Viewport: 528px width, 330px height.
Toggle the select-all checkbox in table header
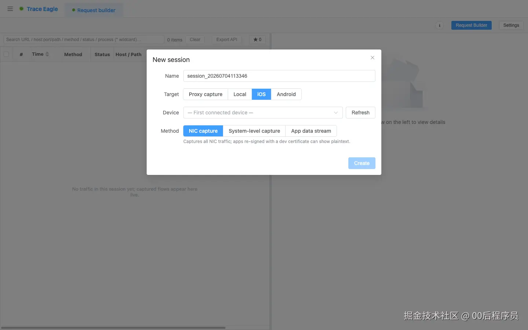pyautogui.click(x=6, y=54)
